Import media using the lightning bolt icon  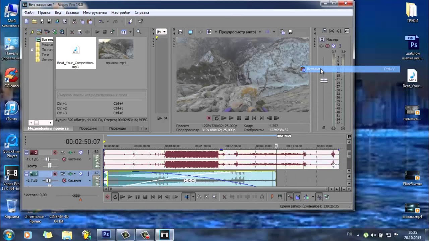pos(32,32)
